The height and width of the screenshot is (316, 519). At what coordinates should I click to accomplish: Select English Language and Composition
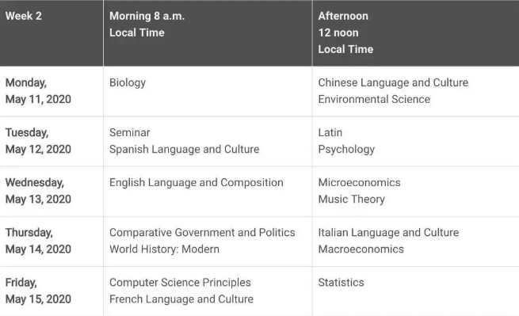tap(197, 183)
